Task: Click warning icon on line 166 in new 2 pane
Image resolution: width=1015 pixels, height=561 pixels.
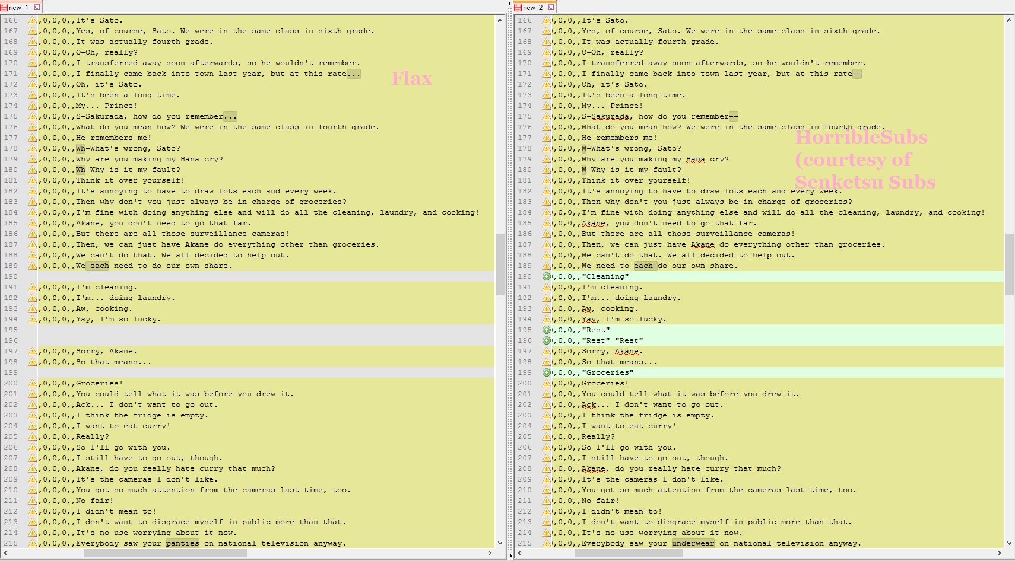Action: pos(547,20)
